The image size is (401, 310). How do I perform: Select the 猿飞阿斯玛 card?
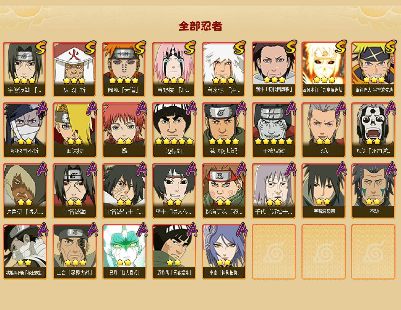[x=224, y=130]
